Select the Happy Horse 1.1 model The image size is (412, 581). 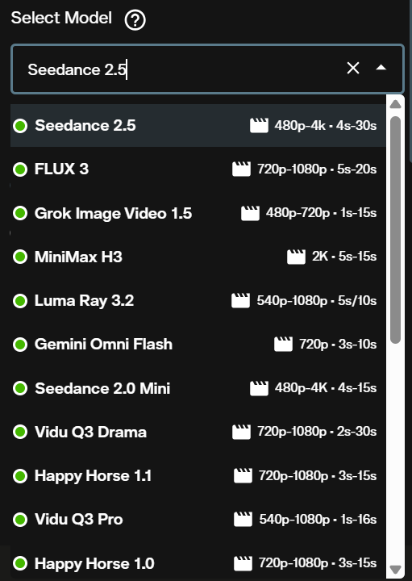click(x=198, y=476)
